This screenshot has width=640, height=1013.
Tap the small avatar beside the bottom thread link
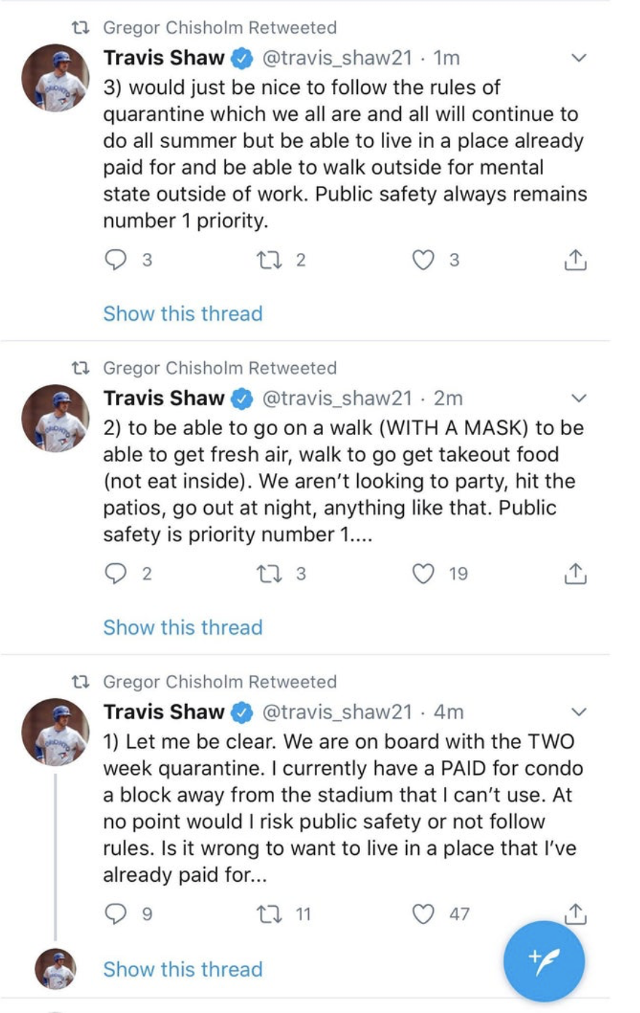coord(55,969)
